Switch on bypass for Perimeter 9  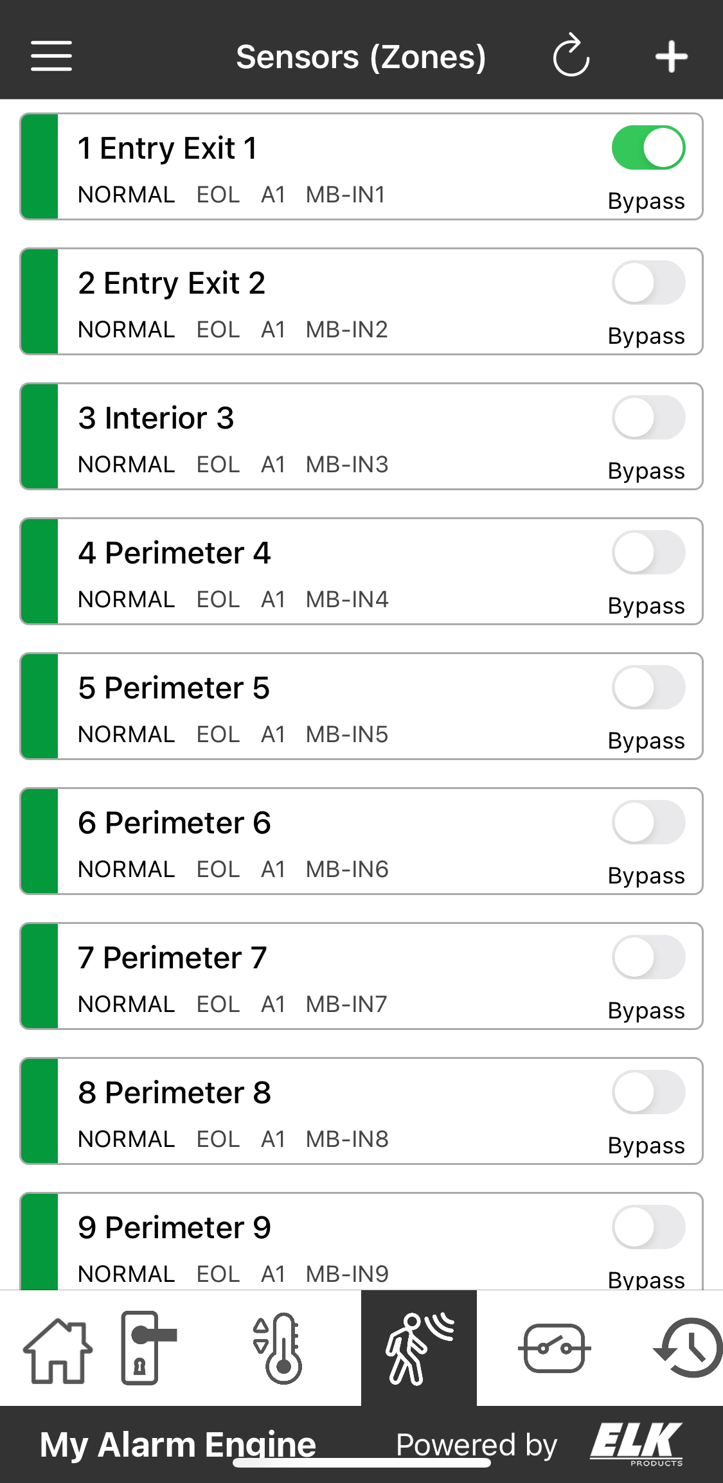[x=648, y=1227]
